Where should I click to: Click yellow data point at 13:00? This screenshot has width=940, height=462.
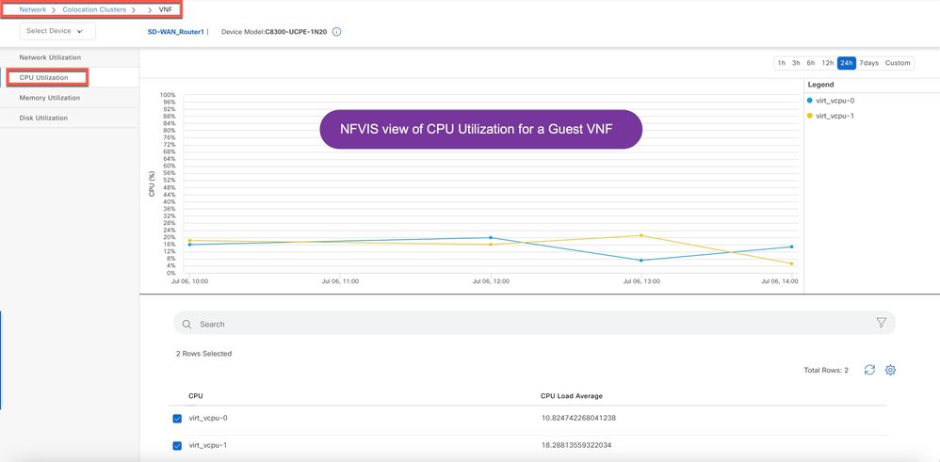tap(640, 235)
